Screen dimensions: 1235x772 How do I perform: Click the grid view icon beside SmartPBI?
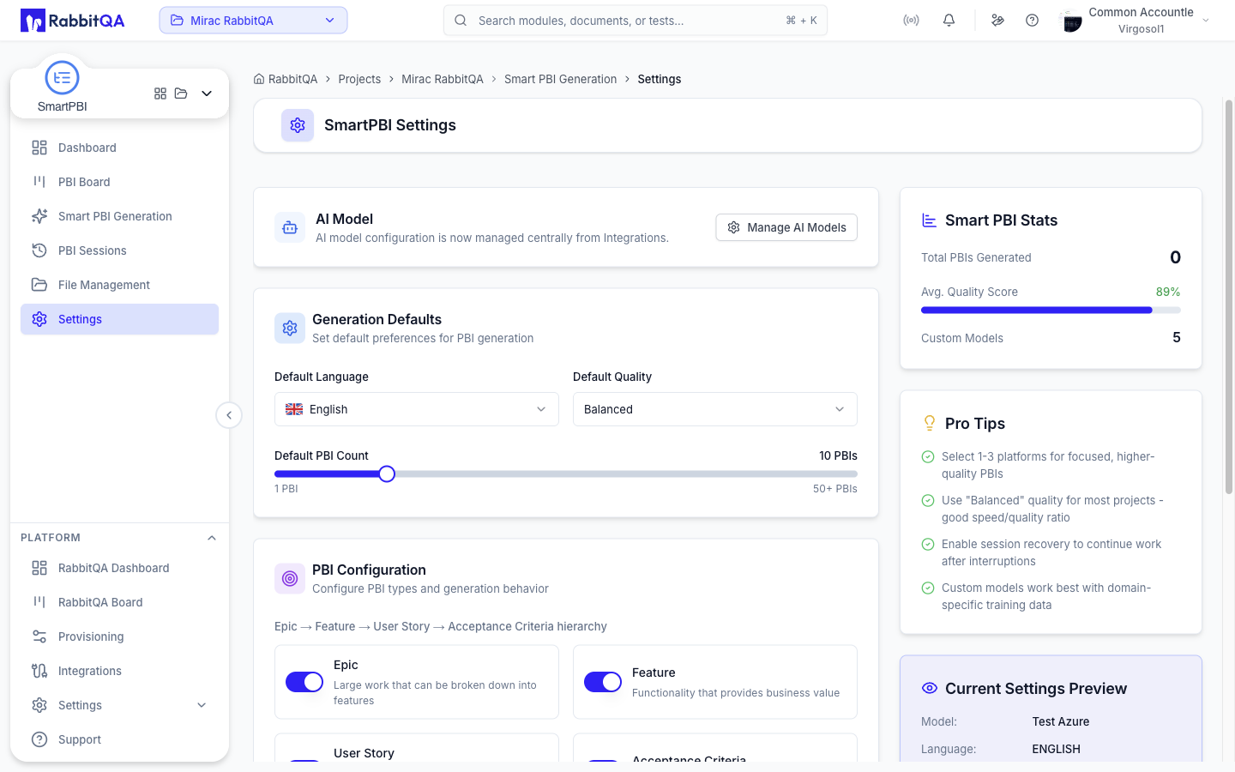160,93
